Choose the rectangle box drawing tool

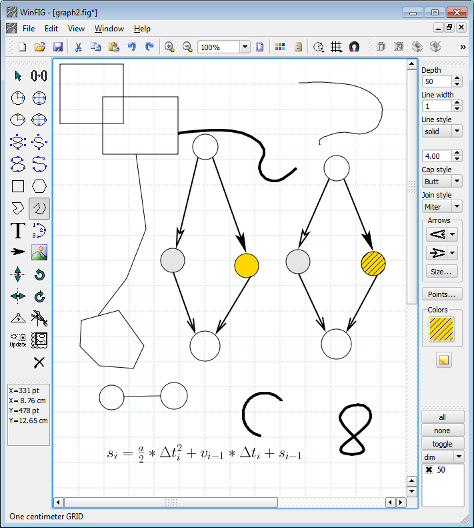pos(18,187)
